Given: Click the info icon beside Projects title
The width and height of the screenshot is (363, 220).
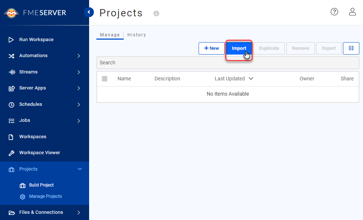Looking at the screenshot, I should 156,13.
